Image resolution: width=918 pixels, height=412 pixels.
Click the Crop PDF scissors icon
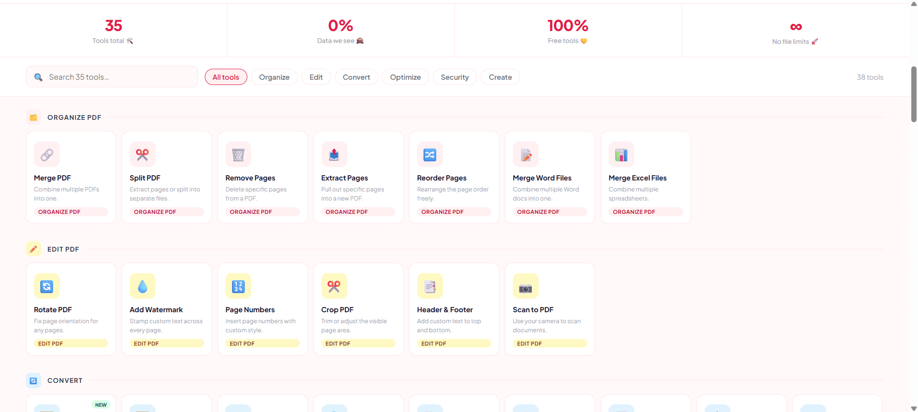(x=334, y=286)
